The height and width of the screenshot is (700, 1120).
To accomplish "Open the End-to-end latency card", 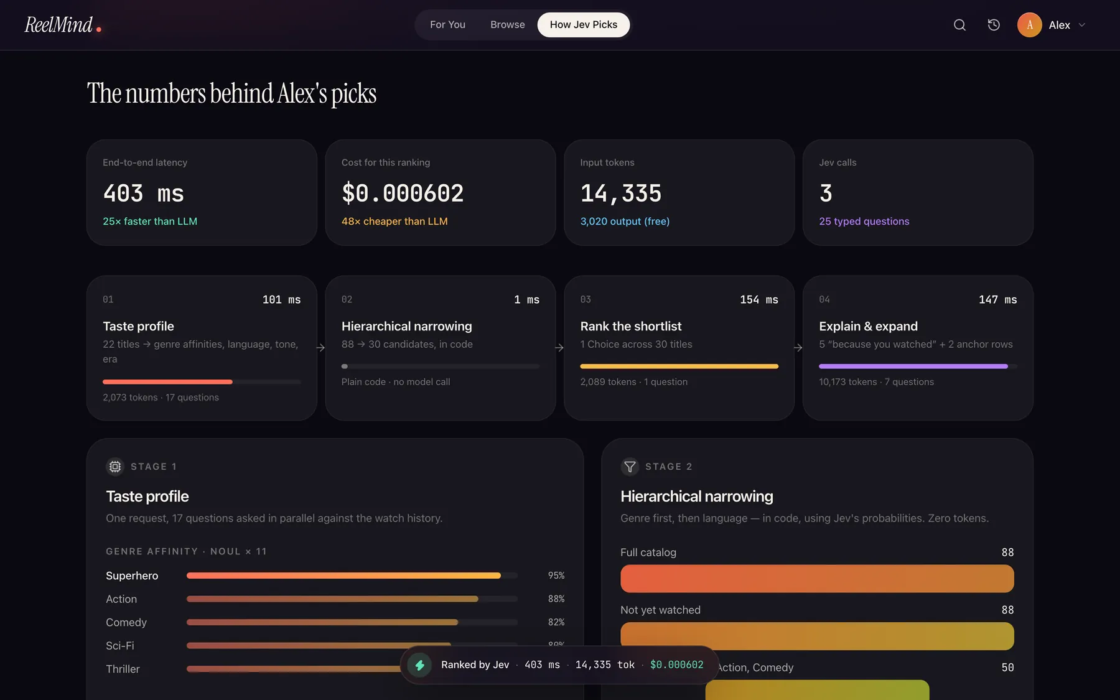I will [x=202, y=192].
